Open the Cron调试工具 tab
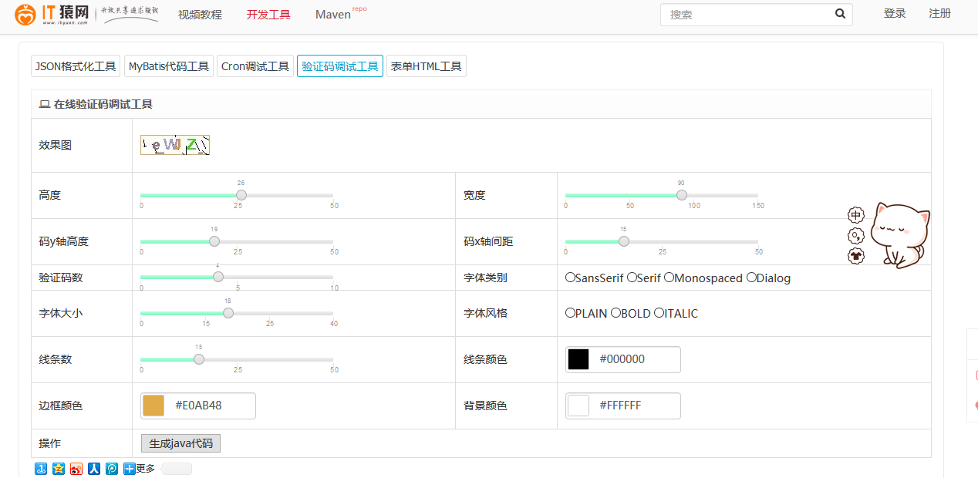The image size is (978, 478). (255, 66)
